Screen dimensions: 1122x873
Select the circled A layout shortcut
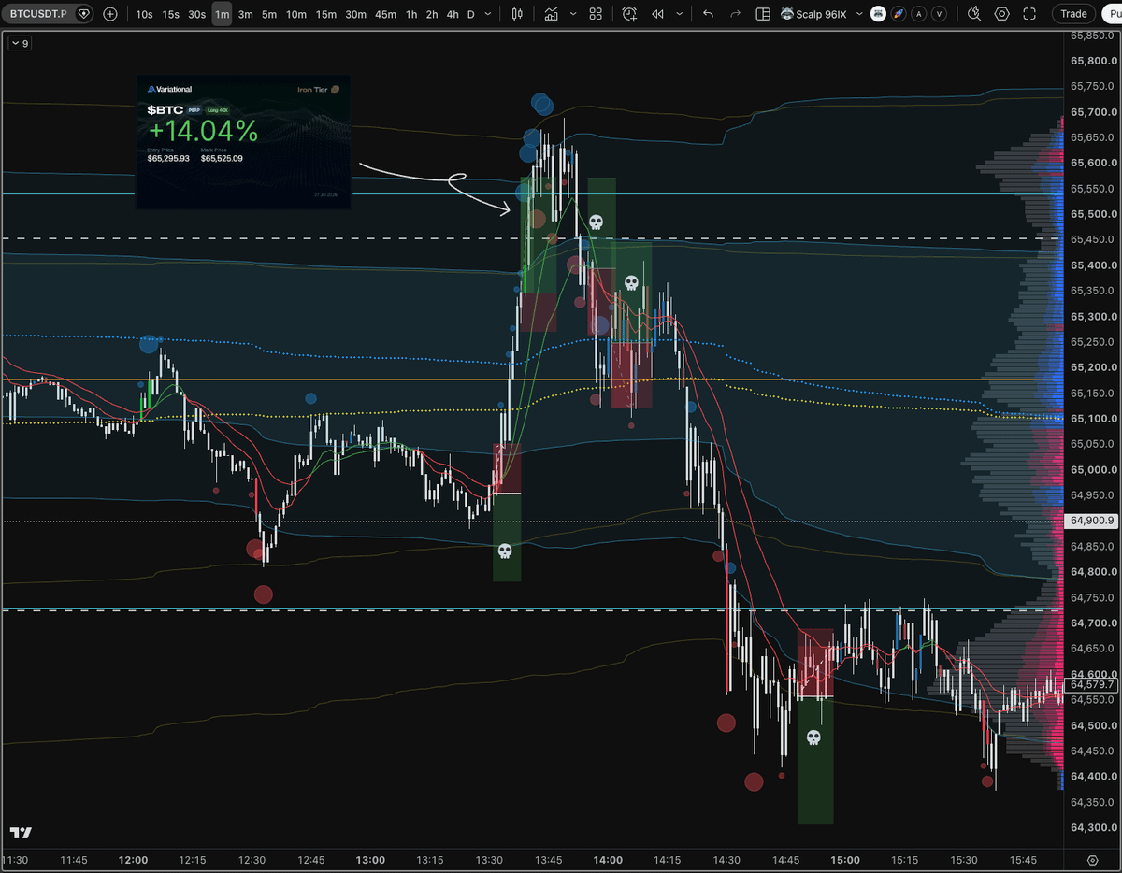919,14
